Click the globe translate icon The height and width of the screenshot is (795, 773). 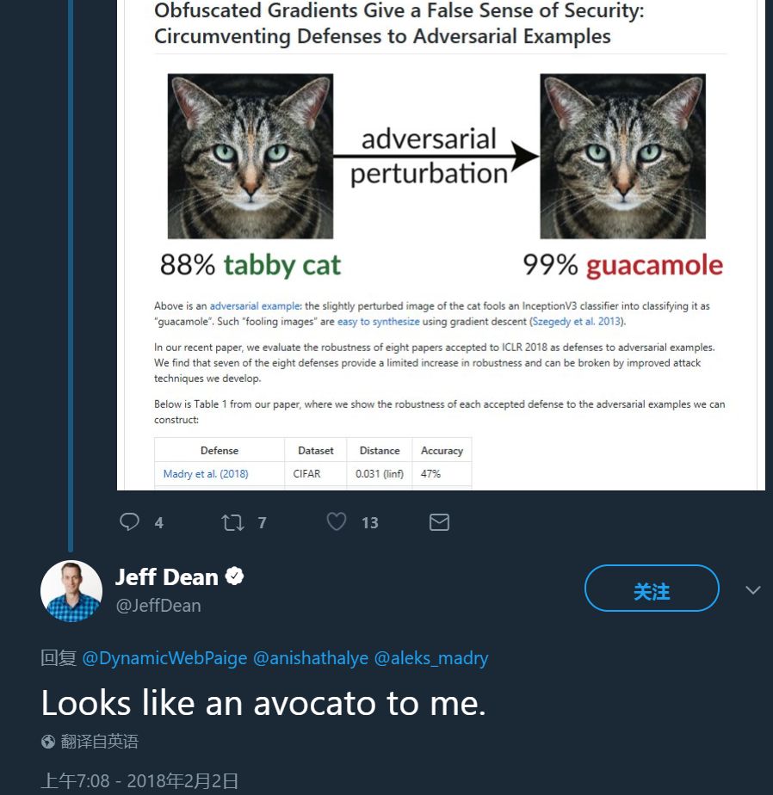(48, 742)
